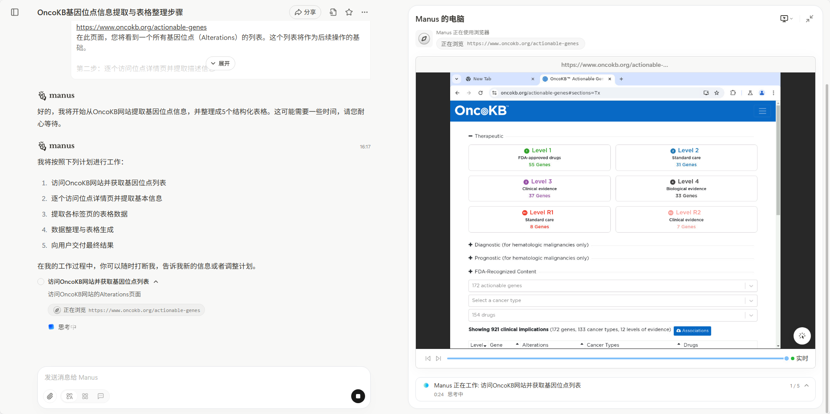Stop the running task with the black stop button
Image resolution: width=830 pixels, height=414 pixels.
pyautogui.click(x=358, y=396)
